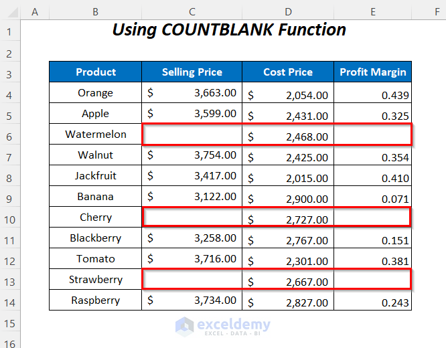This screenshot has height=348, width=446.
Task: Click empty Selling Price cell for Watermelon
Action: point(192,135)
